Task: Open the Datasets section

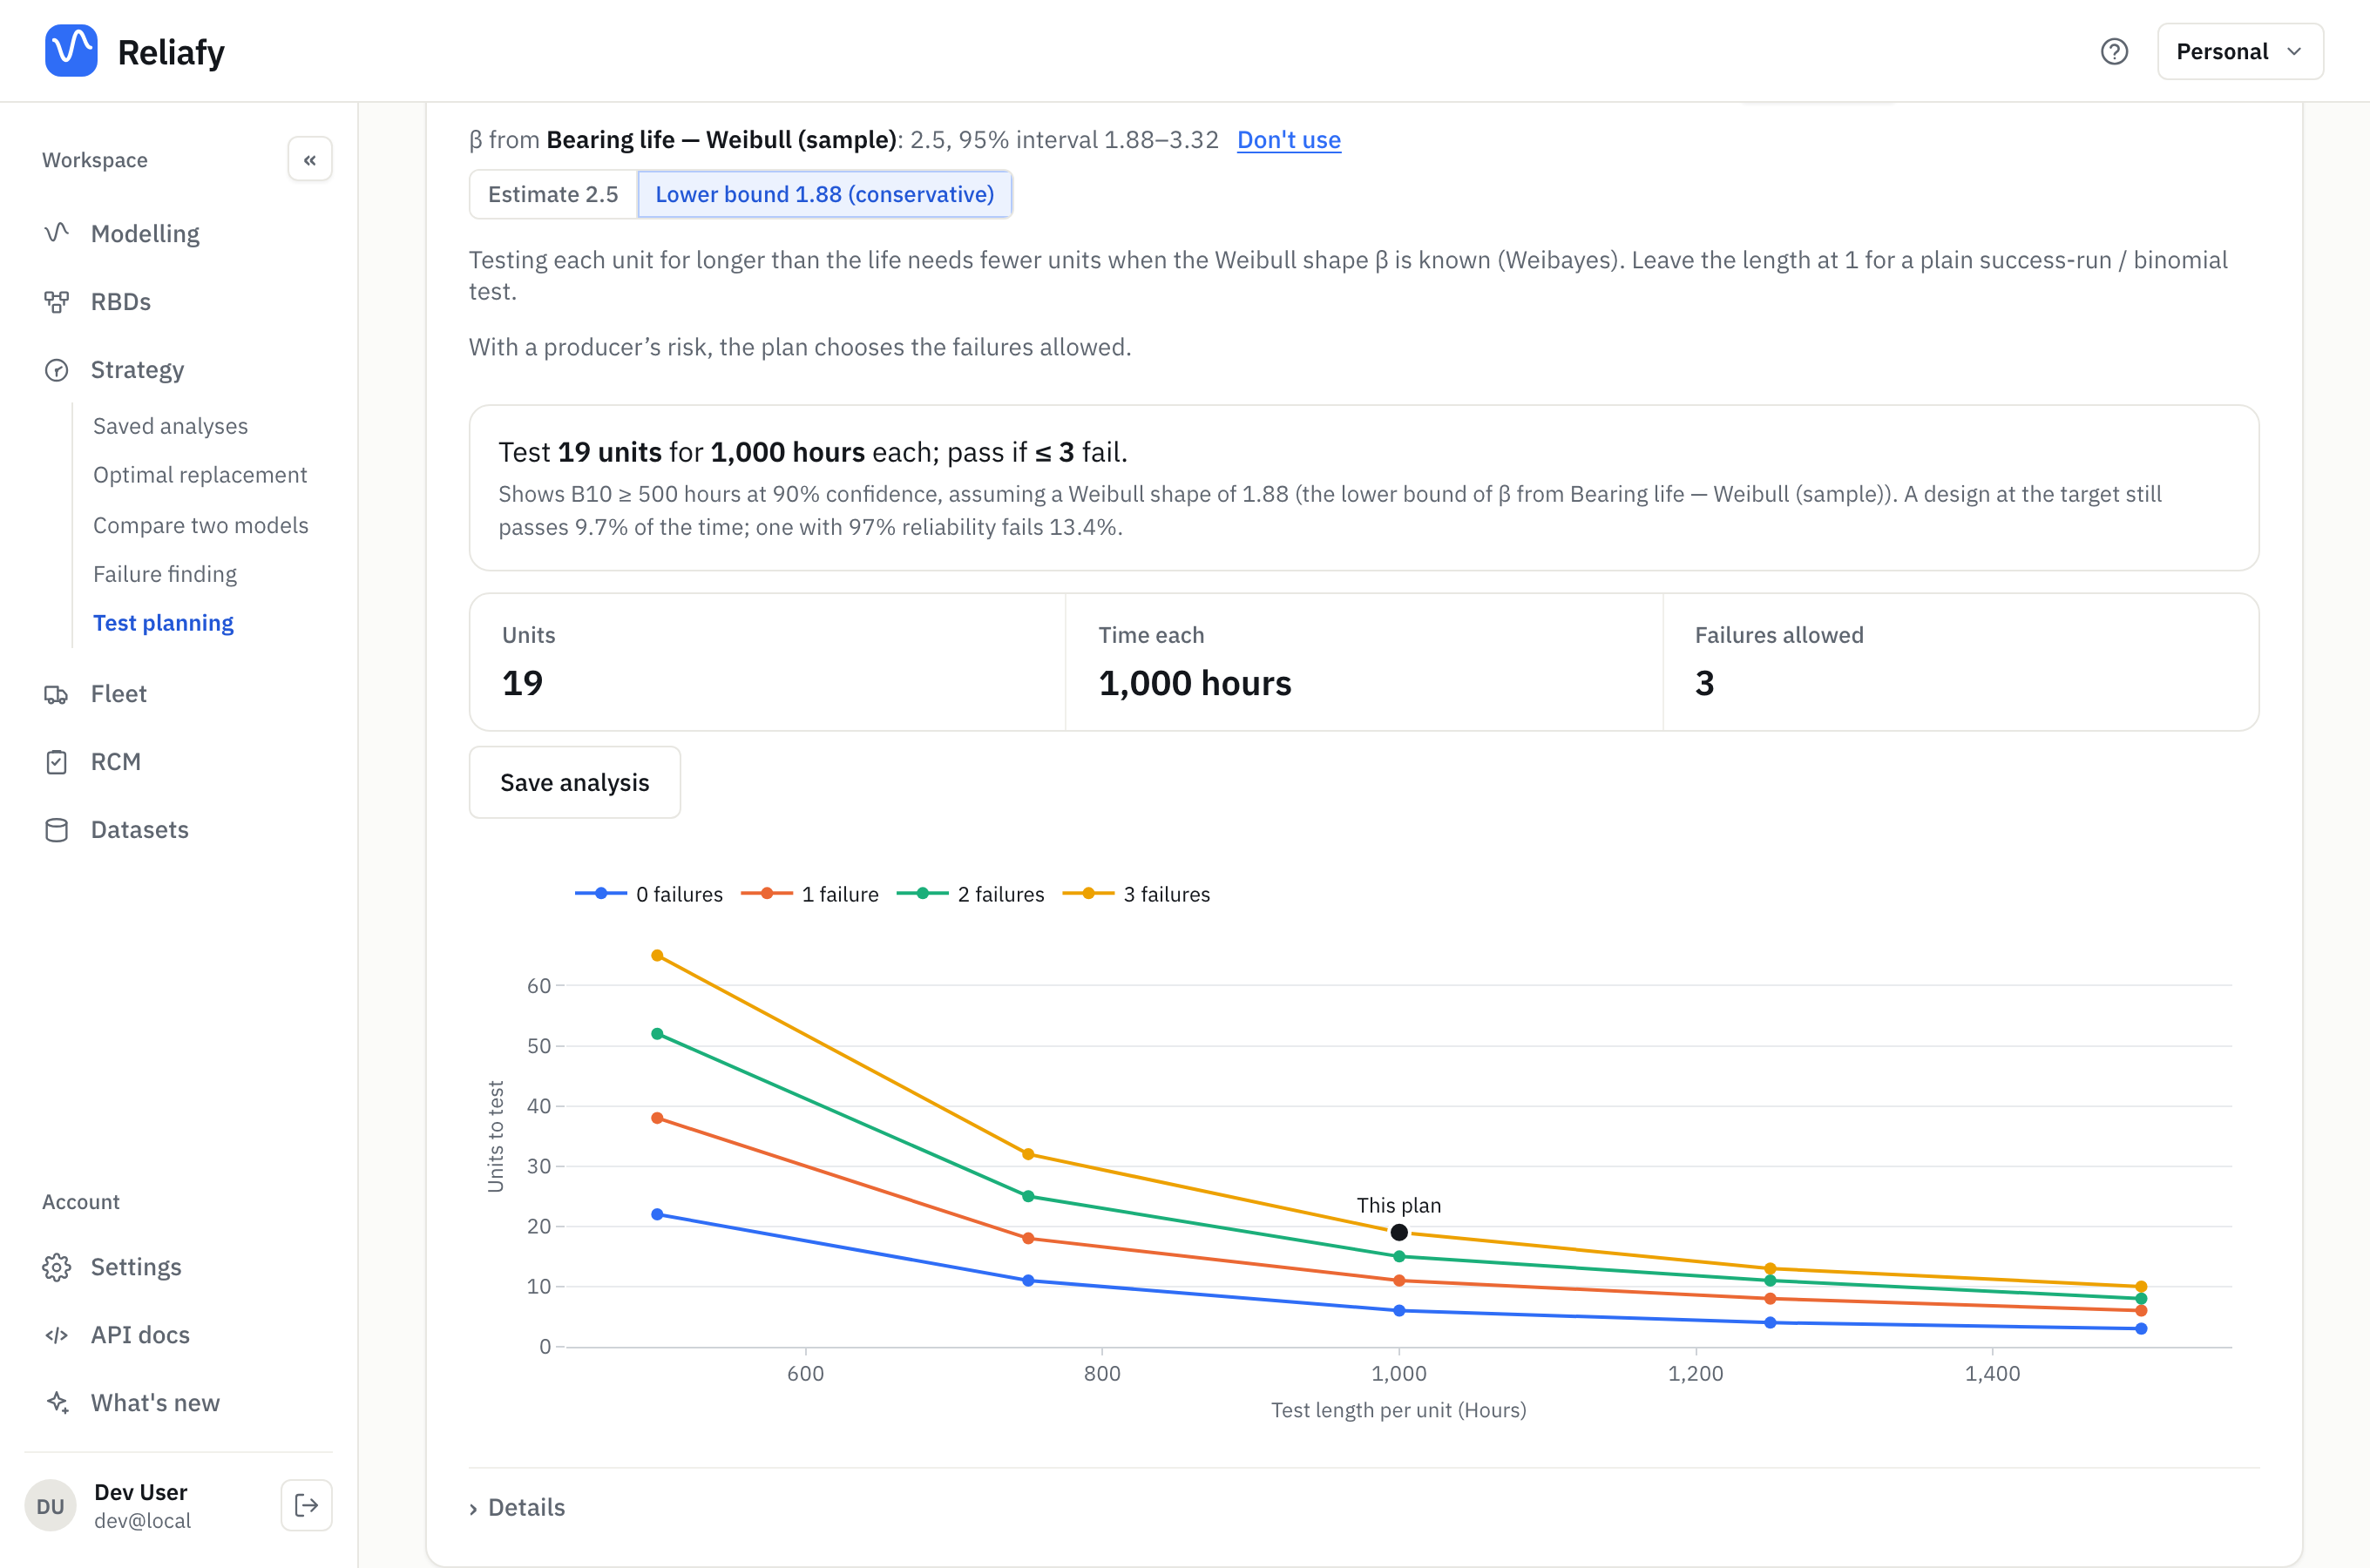Action: click(x=140, y=830)
